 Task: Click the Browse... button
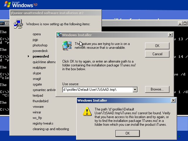157,89
